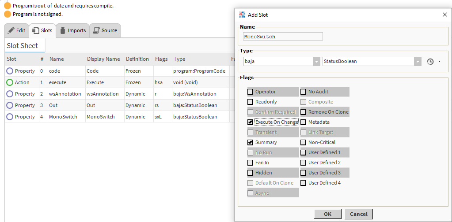
Task: Click the Property icon in the code row
Action: 10,71
